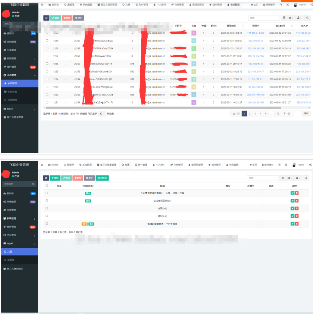Click the green 添加 button
Screen dimensions: 313x314
tap(55, 178)
